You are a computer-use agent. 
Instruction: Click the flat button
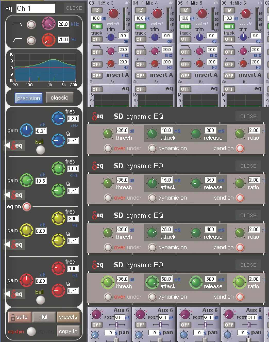(x=44, y=317)
